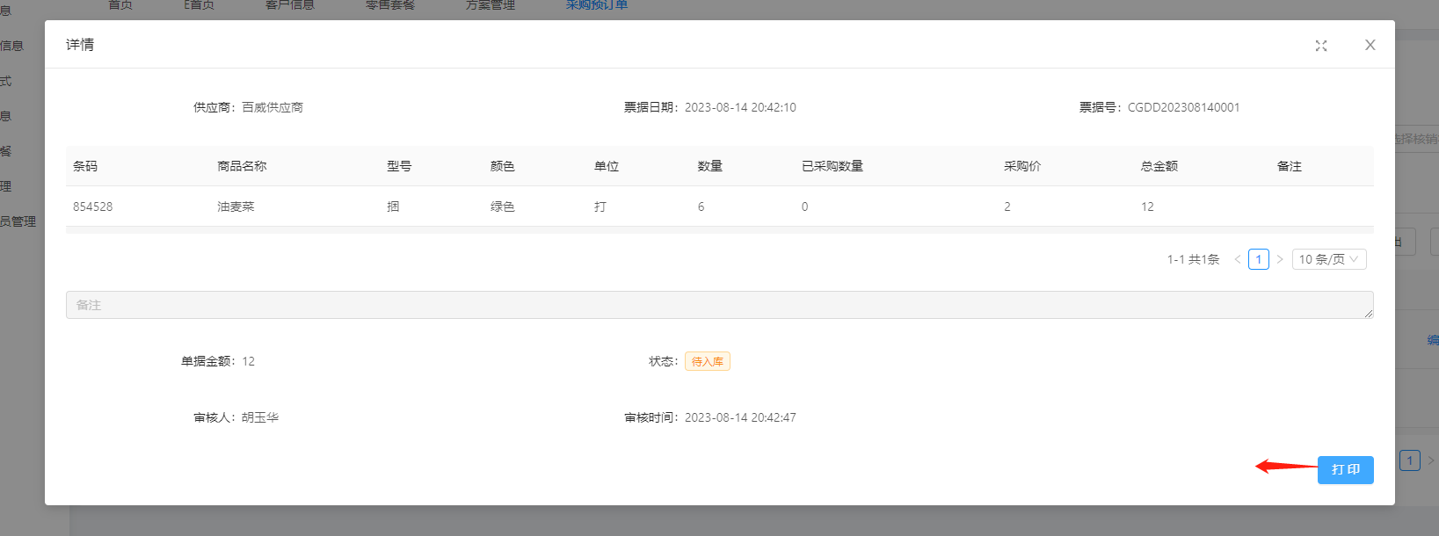Go to previous page arrow in pagination

click(x=1237, y=259)
